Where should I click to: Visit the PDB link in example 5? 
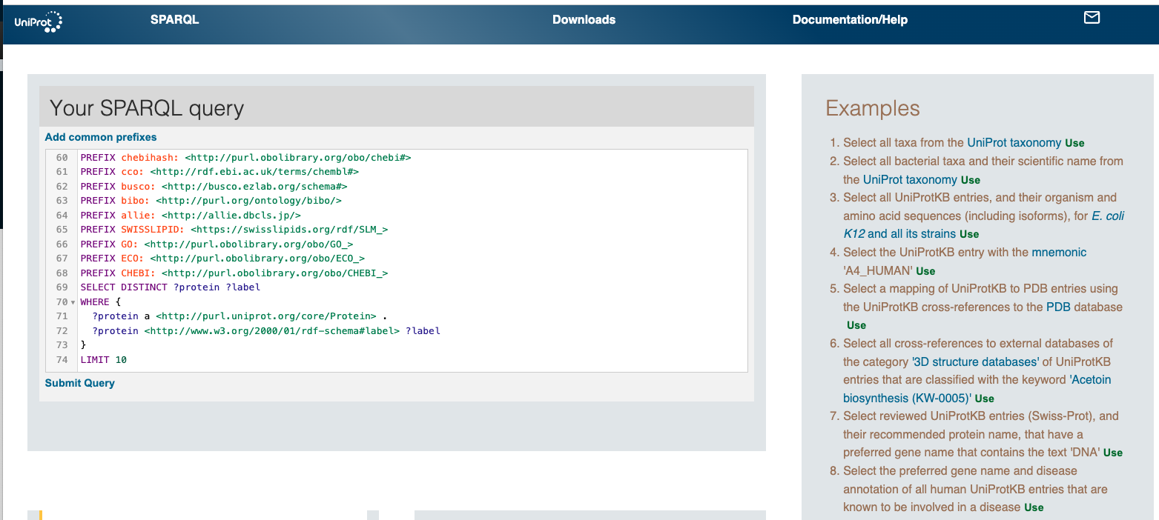tap(1058, 307)
